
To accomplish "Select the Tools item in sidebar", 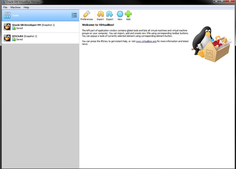I will (x=40, y=15).
